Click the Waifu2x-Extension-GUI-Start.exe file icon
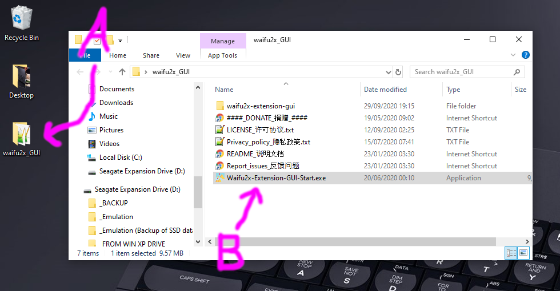This screenshot has height=291, width=560. click(x=219, y=177)
